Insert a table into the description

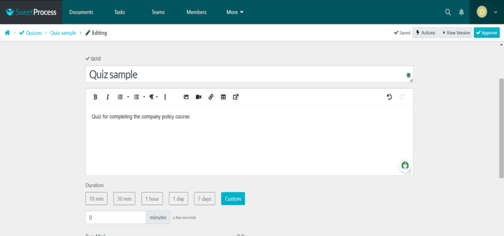[x=223, y=97]
